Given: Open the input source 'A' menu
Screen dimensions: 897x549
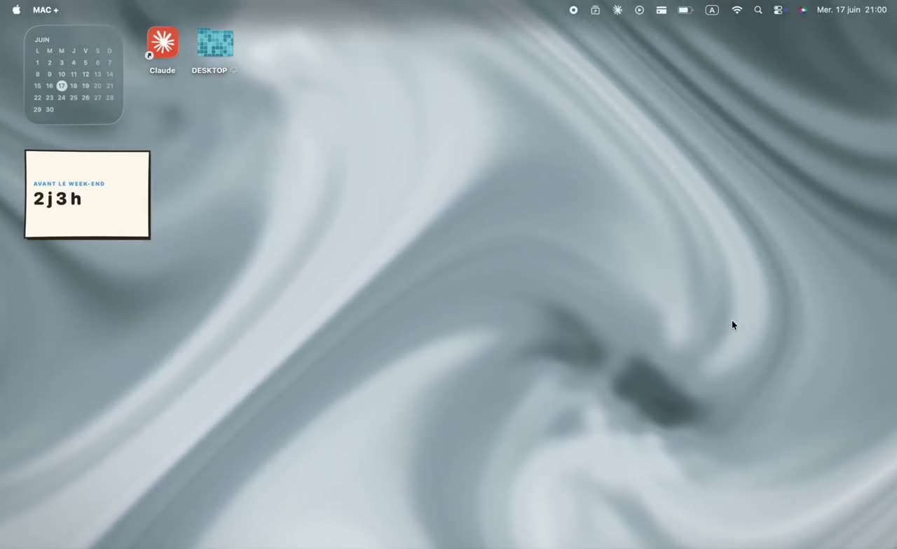Looking at the screenshot, I should click(712, 10).
